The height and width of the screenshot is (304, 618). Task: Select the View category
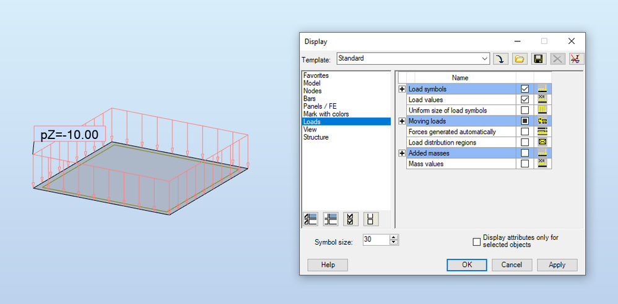pos(310,129)
